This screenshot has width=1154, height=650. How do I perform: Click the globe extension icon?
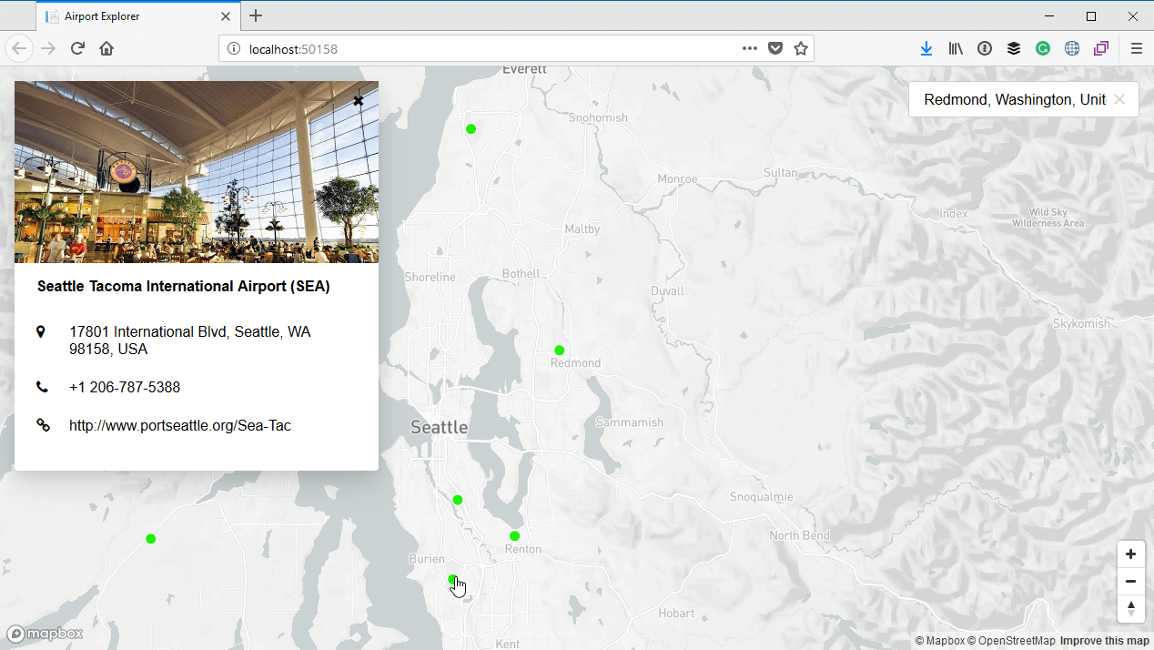[1072, 48]
